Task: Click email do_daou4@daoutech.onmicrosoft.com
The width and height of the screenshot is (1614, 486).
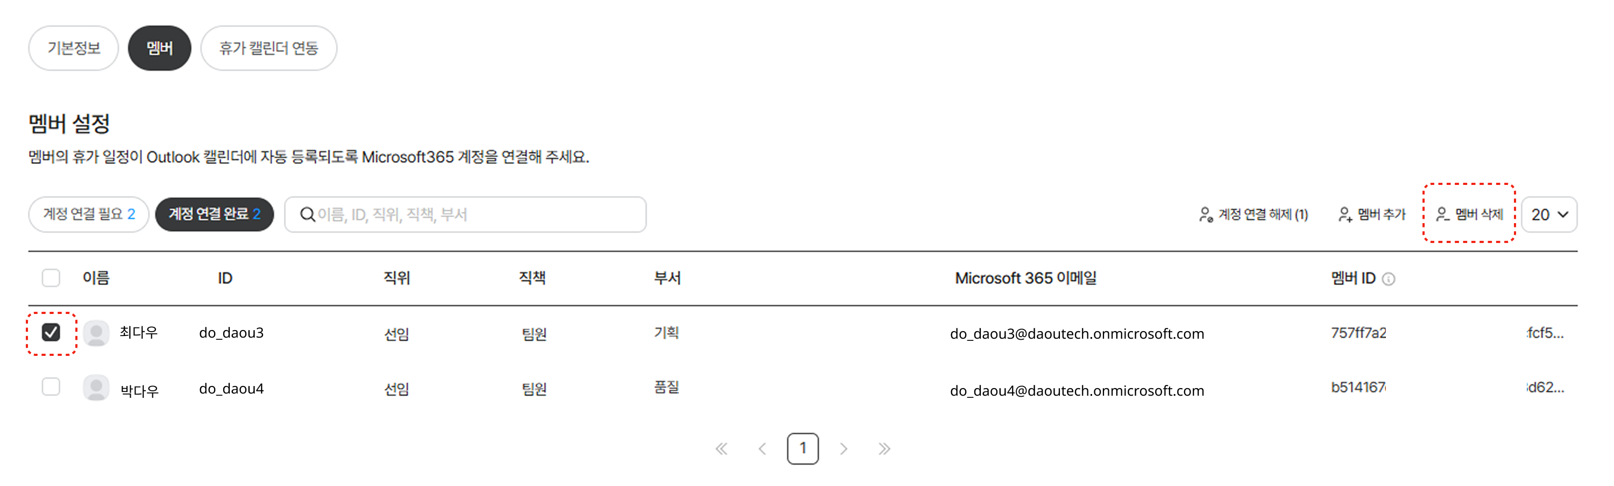Action: click(1077, 391)
